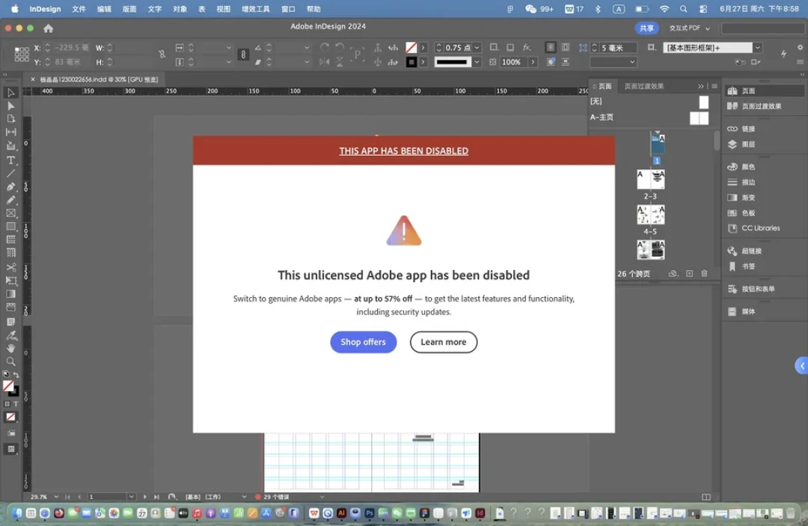Open the 对象 menu
Image resolution: width=808 pixels, height=526 pixels.
180,9
